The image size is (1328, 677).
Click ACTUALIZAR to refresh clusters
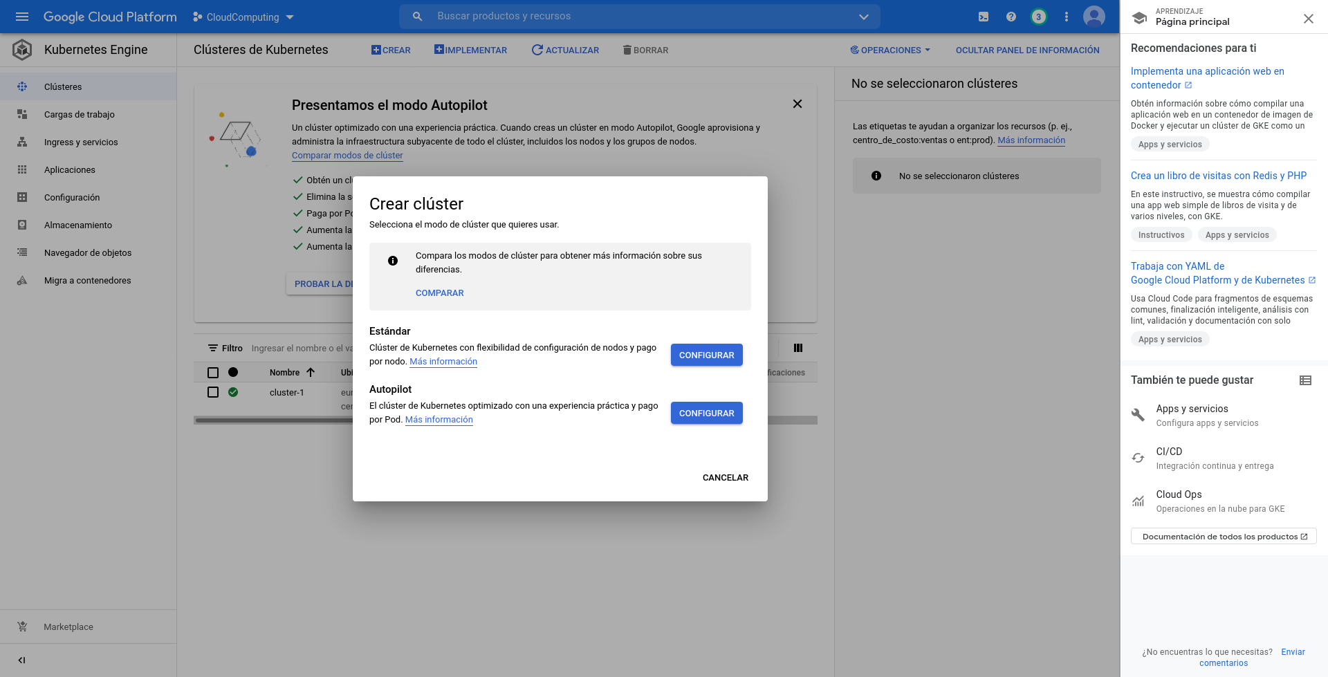click(x=565, y=50)
